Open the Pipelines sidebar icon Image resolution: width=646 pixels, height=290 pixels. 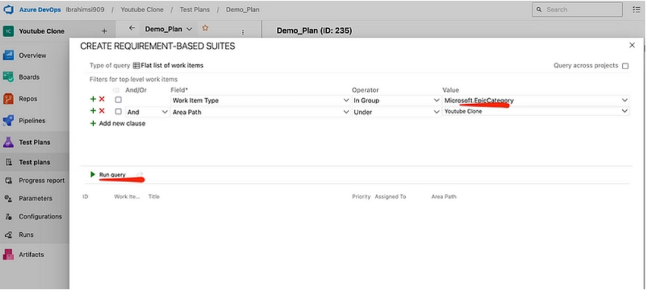(x=8, y=121)
